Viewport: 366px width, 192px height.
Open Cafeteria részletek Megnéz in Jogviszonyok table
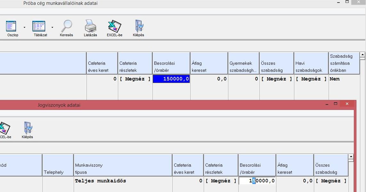click(x=221, y=181)
